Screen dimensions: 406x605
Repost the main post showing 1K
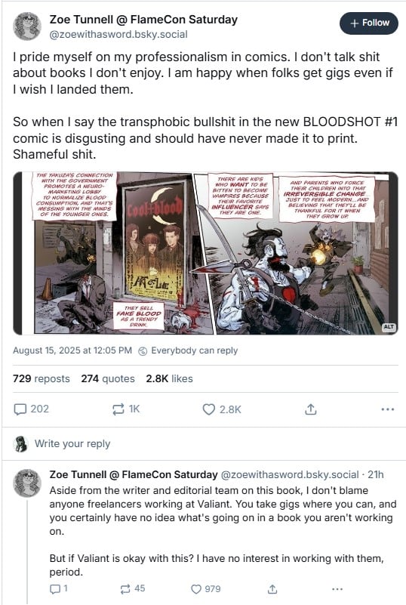click(x=126, y=409)
